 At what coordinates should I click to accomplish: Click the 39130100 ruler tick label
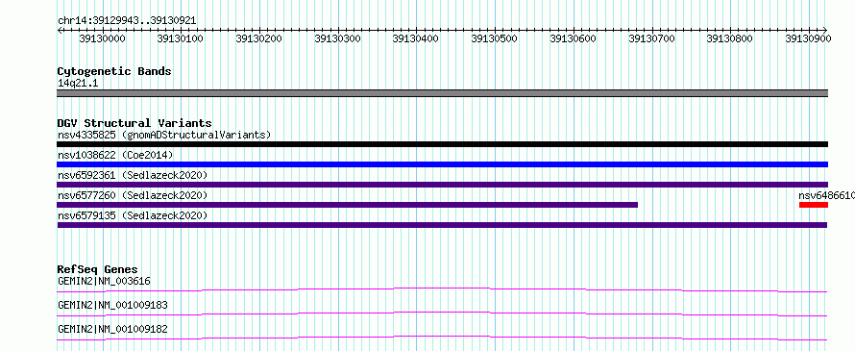[x=180, y=38]
